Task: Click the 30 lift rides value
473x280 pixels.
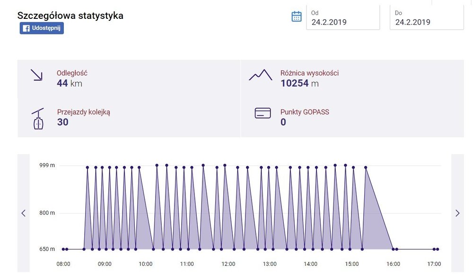Action: [63, 122]
